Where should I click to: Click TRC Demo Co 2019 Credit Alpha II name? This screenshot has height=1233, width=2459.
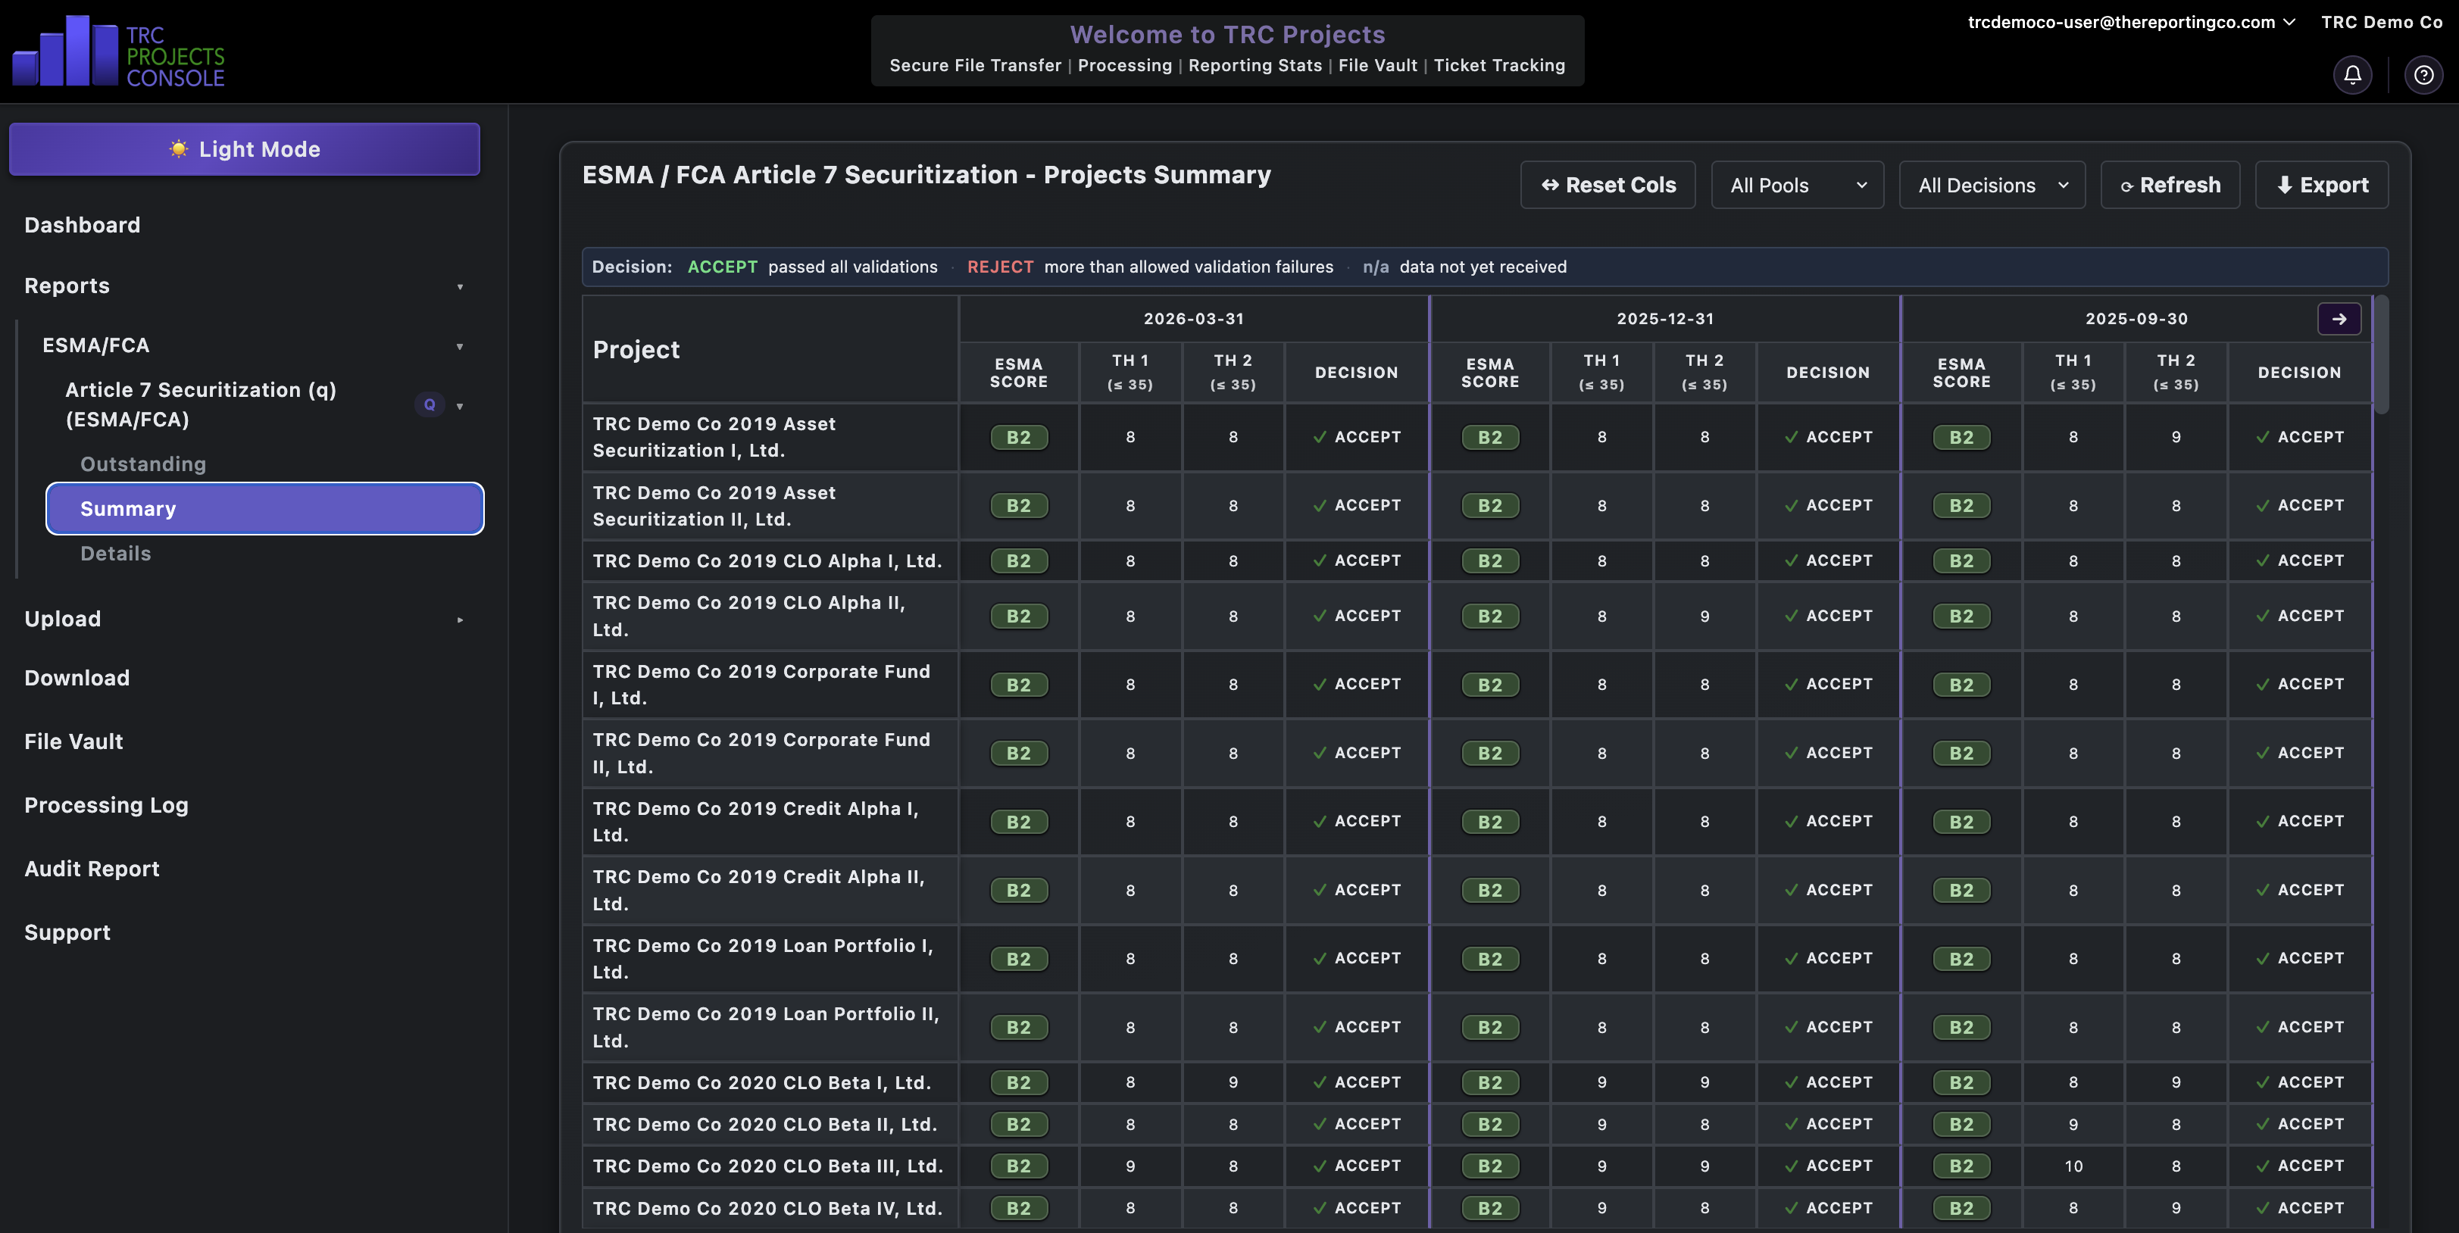[x=758, y=891]
